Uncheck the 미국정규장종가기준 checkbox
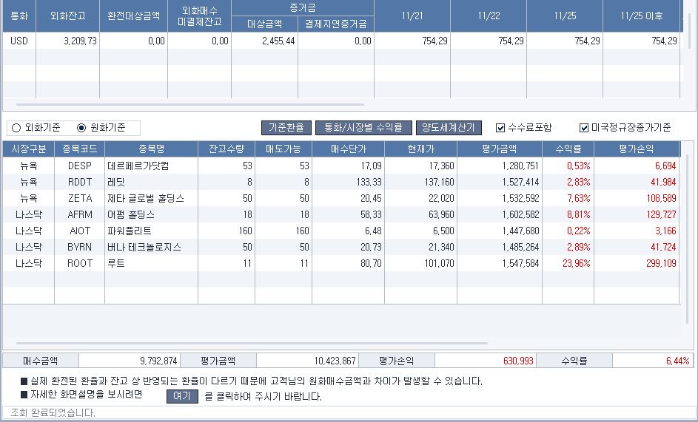Image resolution: width=698 pixels, height=422 pixels. point(585,128)
